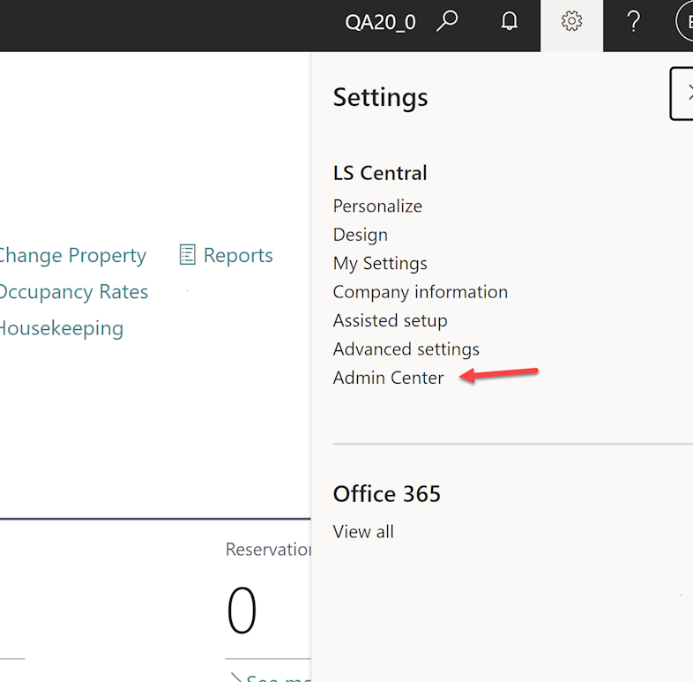693x682 pixels.
Task: Open My Settings
Action: pos(380,263)
